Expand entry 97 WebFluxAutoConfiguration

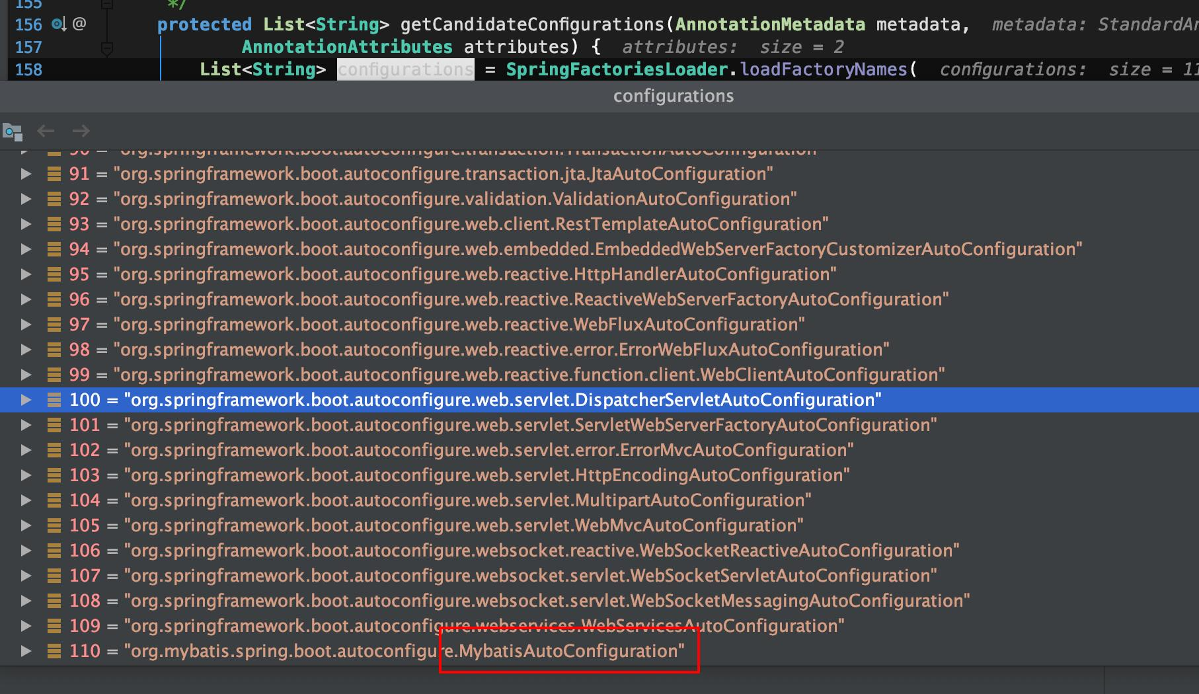(26, 325)
